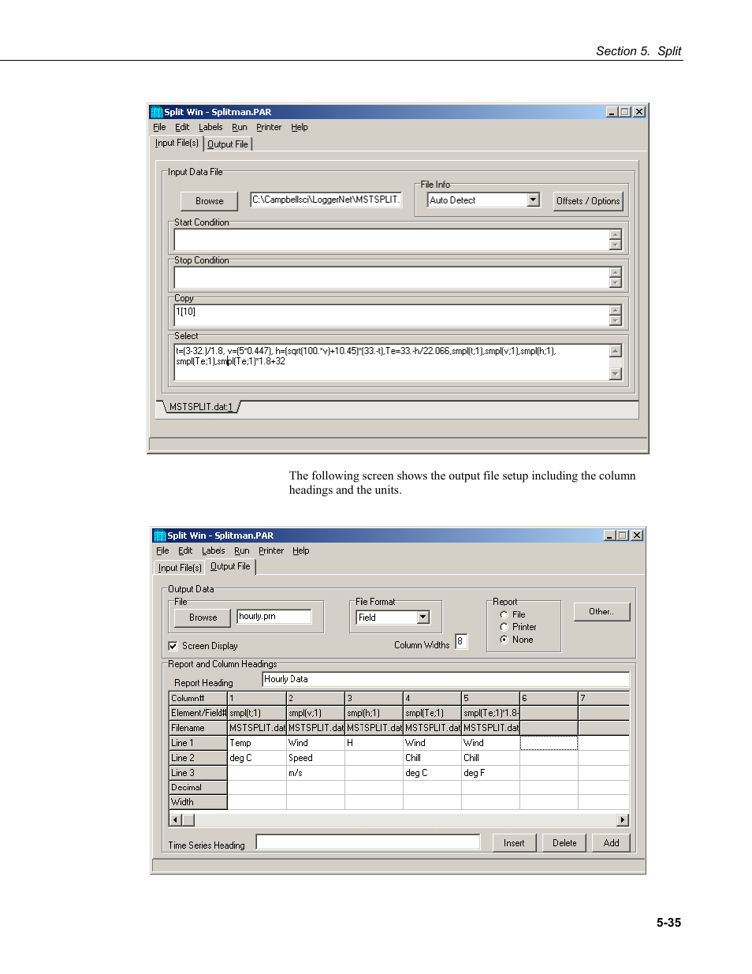Click column 3 Line 1 cell 'H'
Image resolution: width=752 pixels, height=974 pixels.
374,743
